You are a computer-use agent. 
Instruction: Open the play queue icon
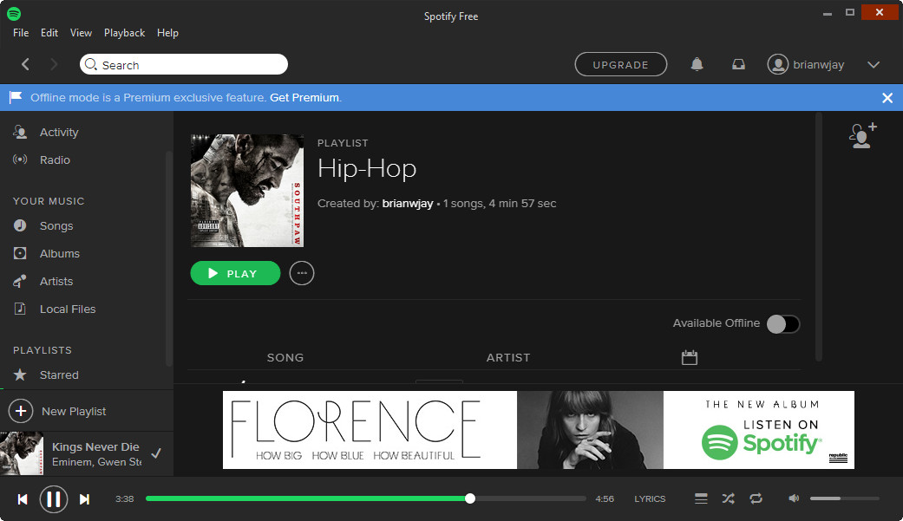click(701, 498)
